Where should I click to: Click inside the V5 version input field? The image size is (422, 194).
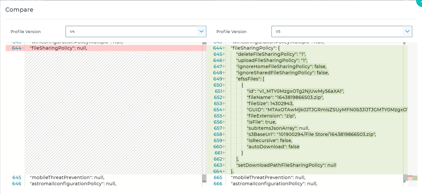pyautogui.click(x=336, y=31)
